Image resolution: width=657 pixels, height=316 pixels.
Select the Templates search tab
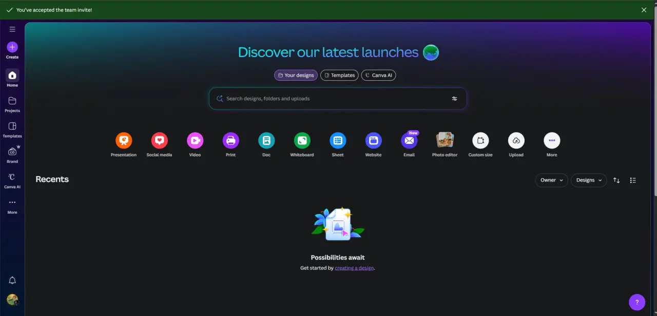pyautogui.click(x=339, y=75)
